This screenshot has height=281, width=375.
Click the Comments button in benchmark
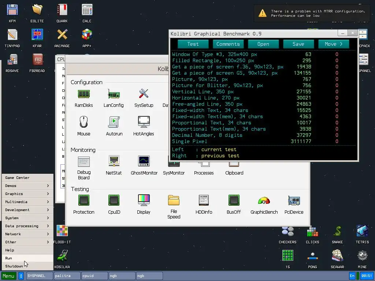click(228, 44)
